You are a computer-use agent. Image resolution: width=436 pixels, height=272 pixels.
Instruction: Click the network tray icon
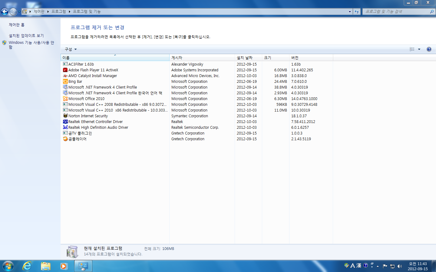[392, 266]
